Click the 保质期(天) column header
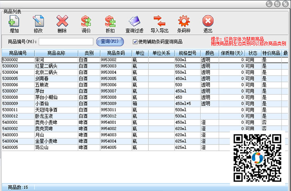The height and width of the screenshot is (191, 291). pyautogui.click(x=232, y=53)
